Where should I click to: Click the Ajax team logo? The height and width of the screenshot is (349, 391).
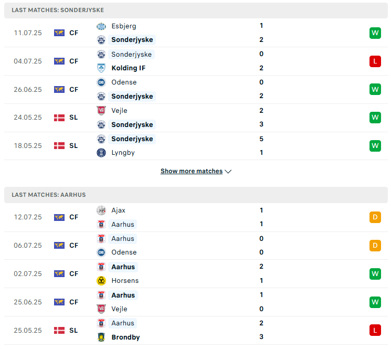tap(101, 210)
